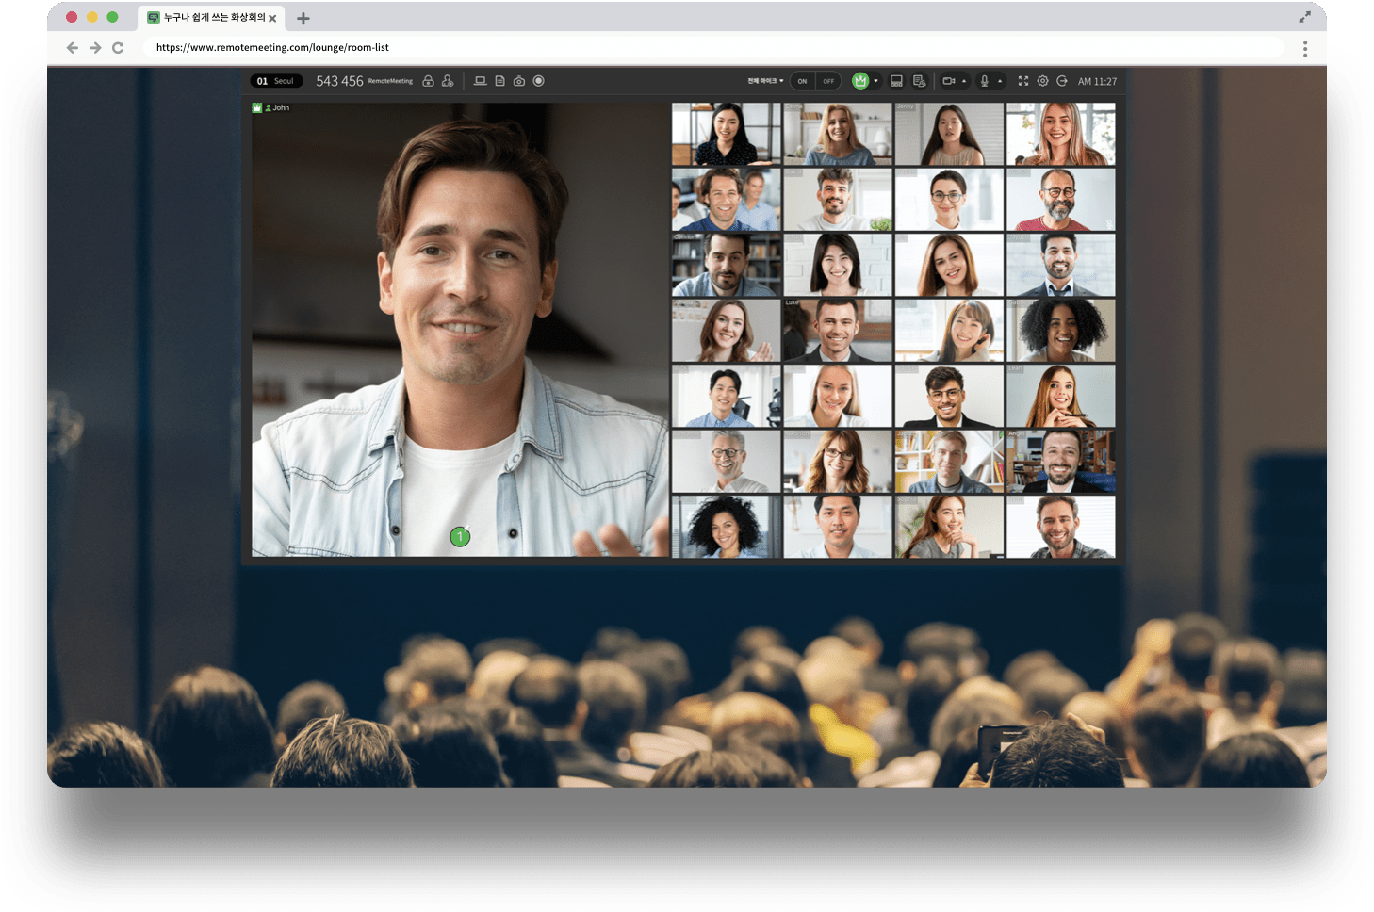Take a snapshot with the camera icon

pyautogui.click(x=519, y=81)
